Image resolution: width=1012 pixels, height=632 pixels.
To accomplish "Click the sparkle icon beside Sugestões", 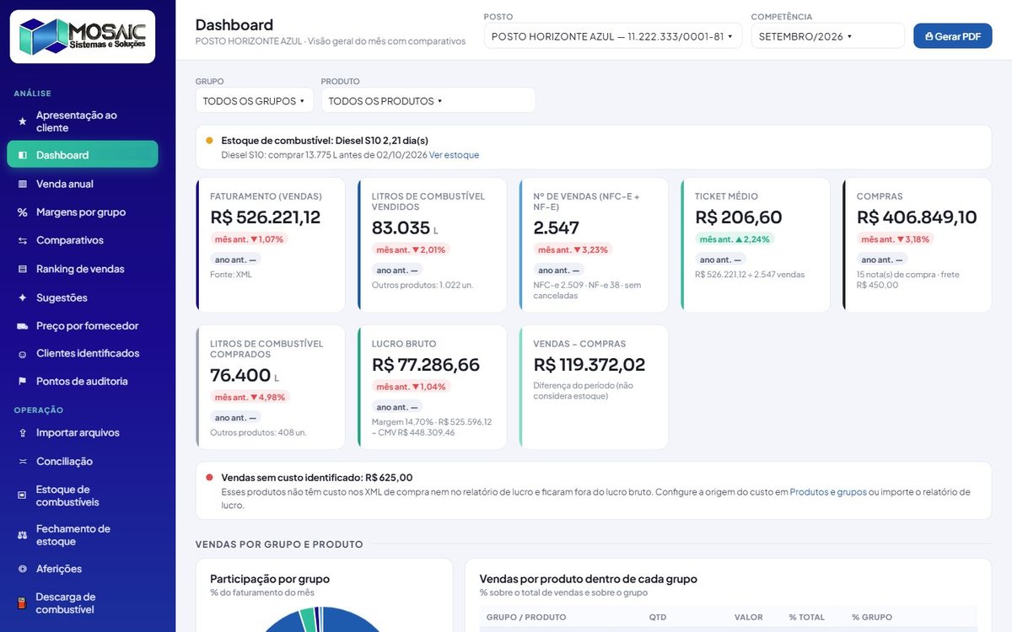I will tap(23, 297).
